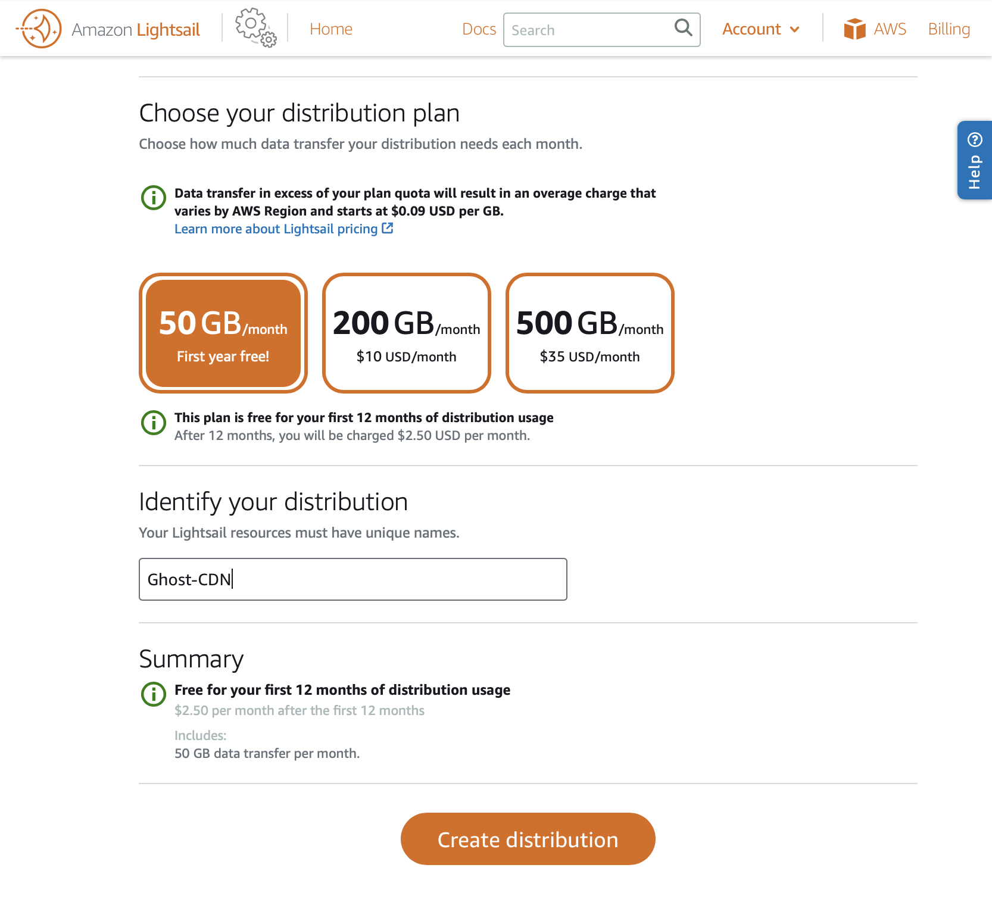Click the external link icon beside pricing
This screenshot has width=992, height=899.
pos(388,229)
